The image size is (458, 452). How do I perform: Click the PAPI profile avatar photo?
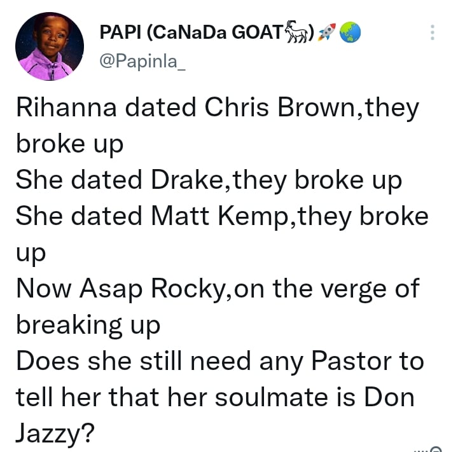49,46
